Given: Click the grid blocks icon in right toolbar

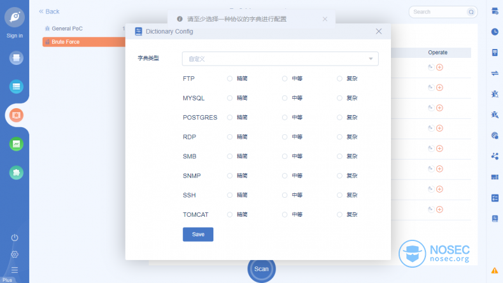Looking at the screenshot, I should point(495,177).
